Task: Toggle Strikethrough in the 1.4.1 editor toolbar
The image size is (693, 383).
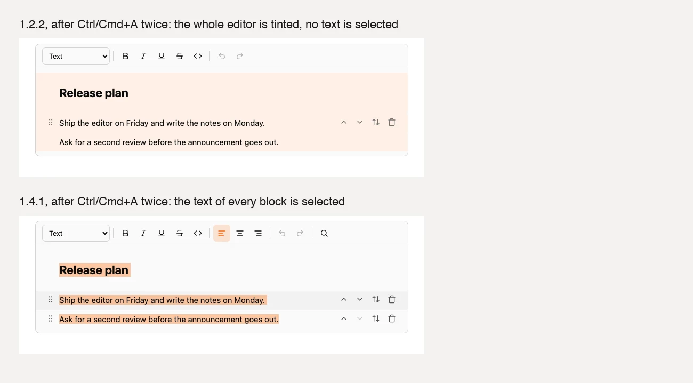Action: click(x=180, y=233)
